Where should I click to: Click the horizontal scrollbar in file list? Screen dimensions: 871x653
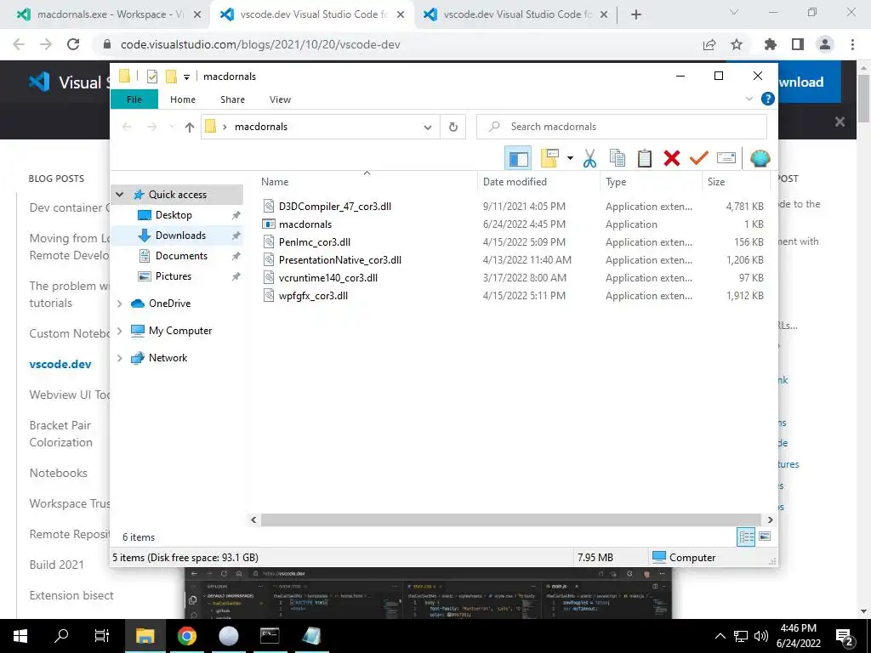(511, 520)
